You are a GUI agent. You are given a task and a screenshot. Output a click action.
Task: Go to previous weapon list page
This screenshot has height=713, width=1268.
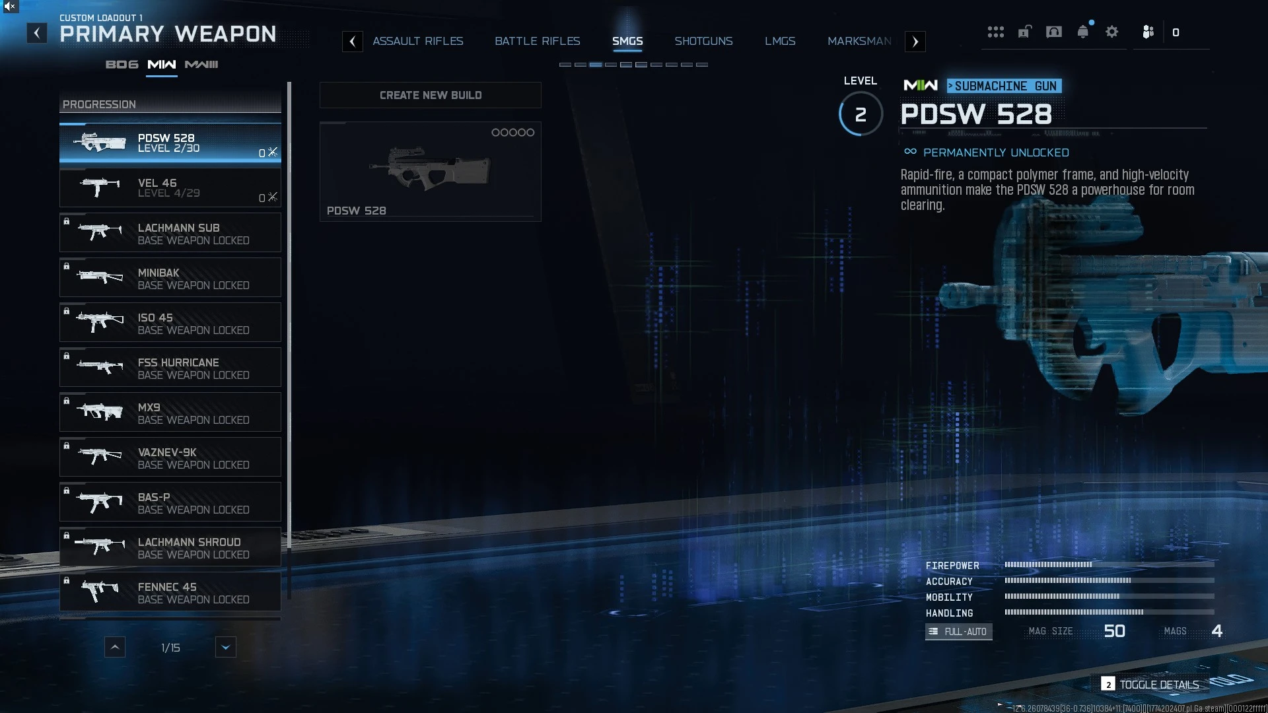click(115, 647)
